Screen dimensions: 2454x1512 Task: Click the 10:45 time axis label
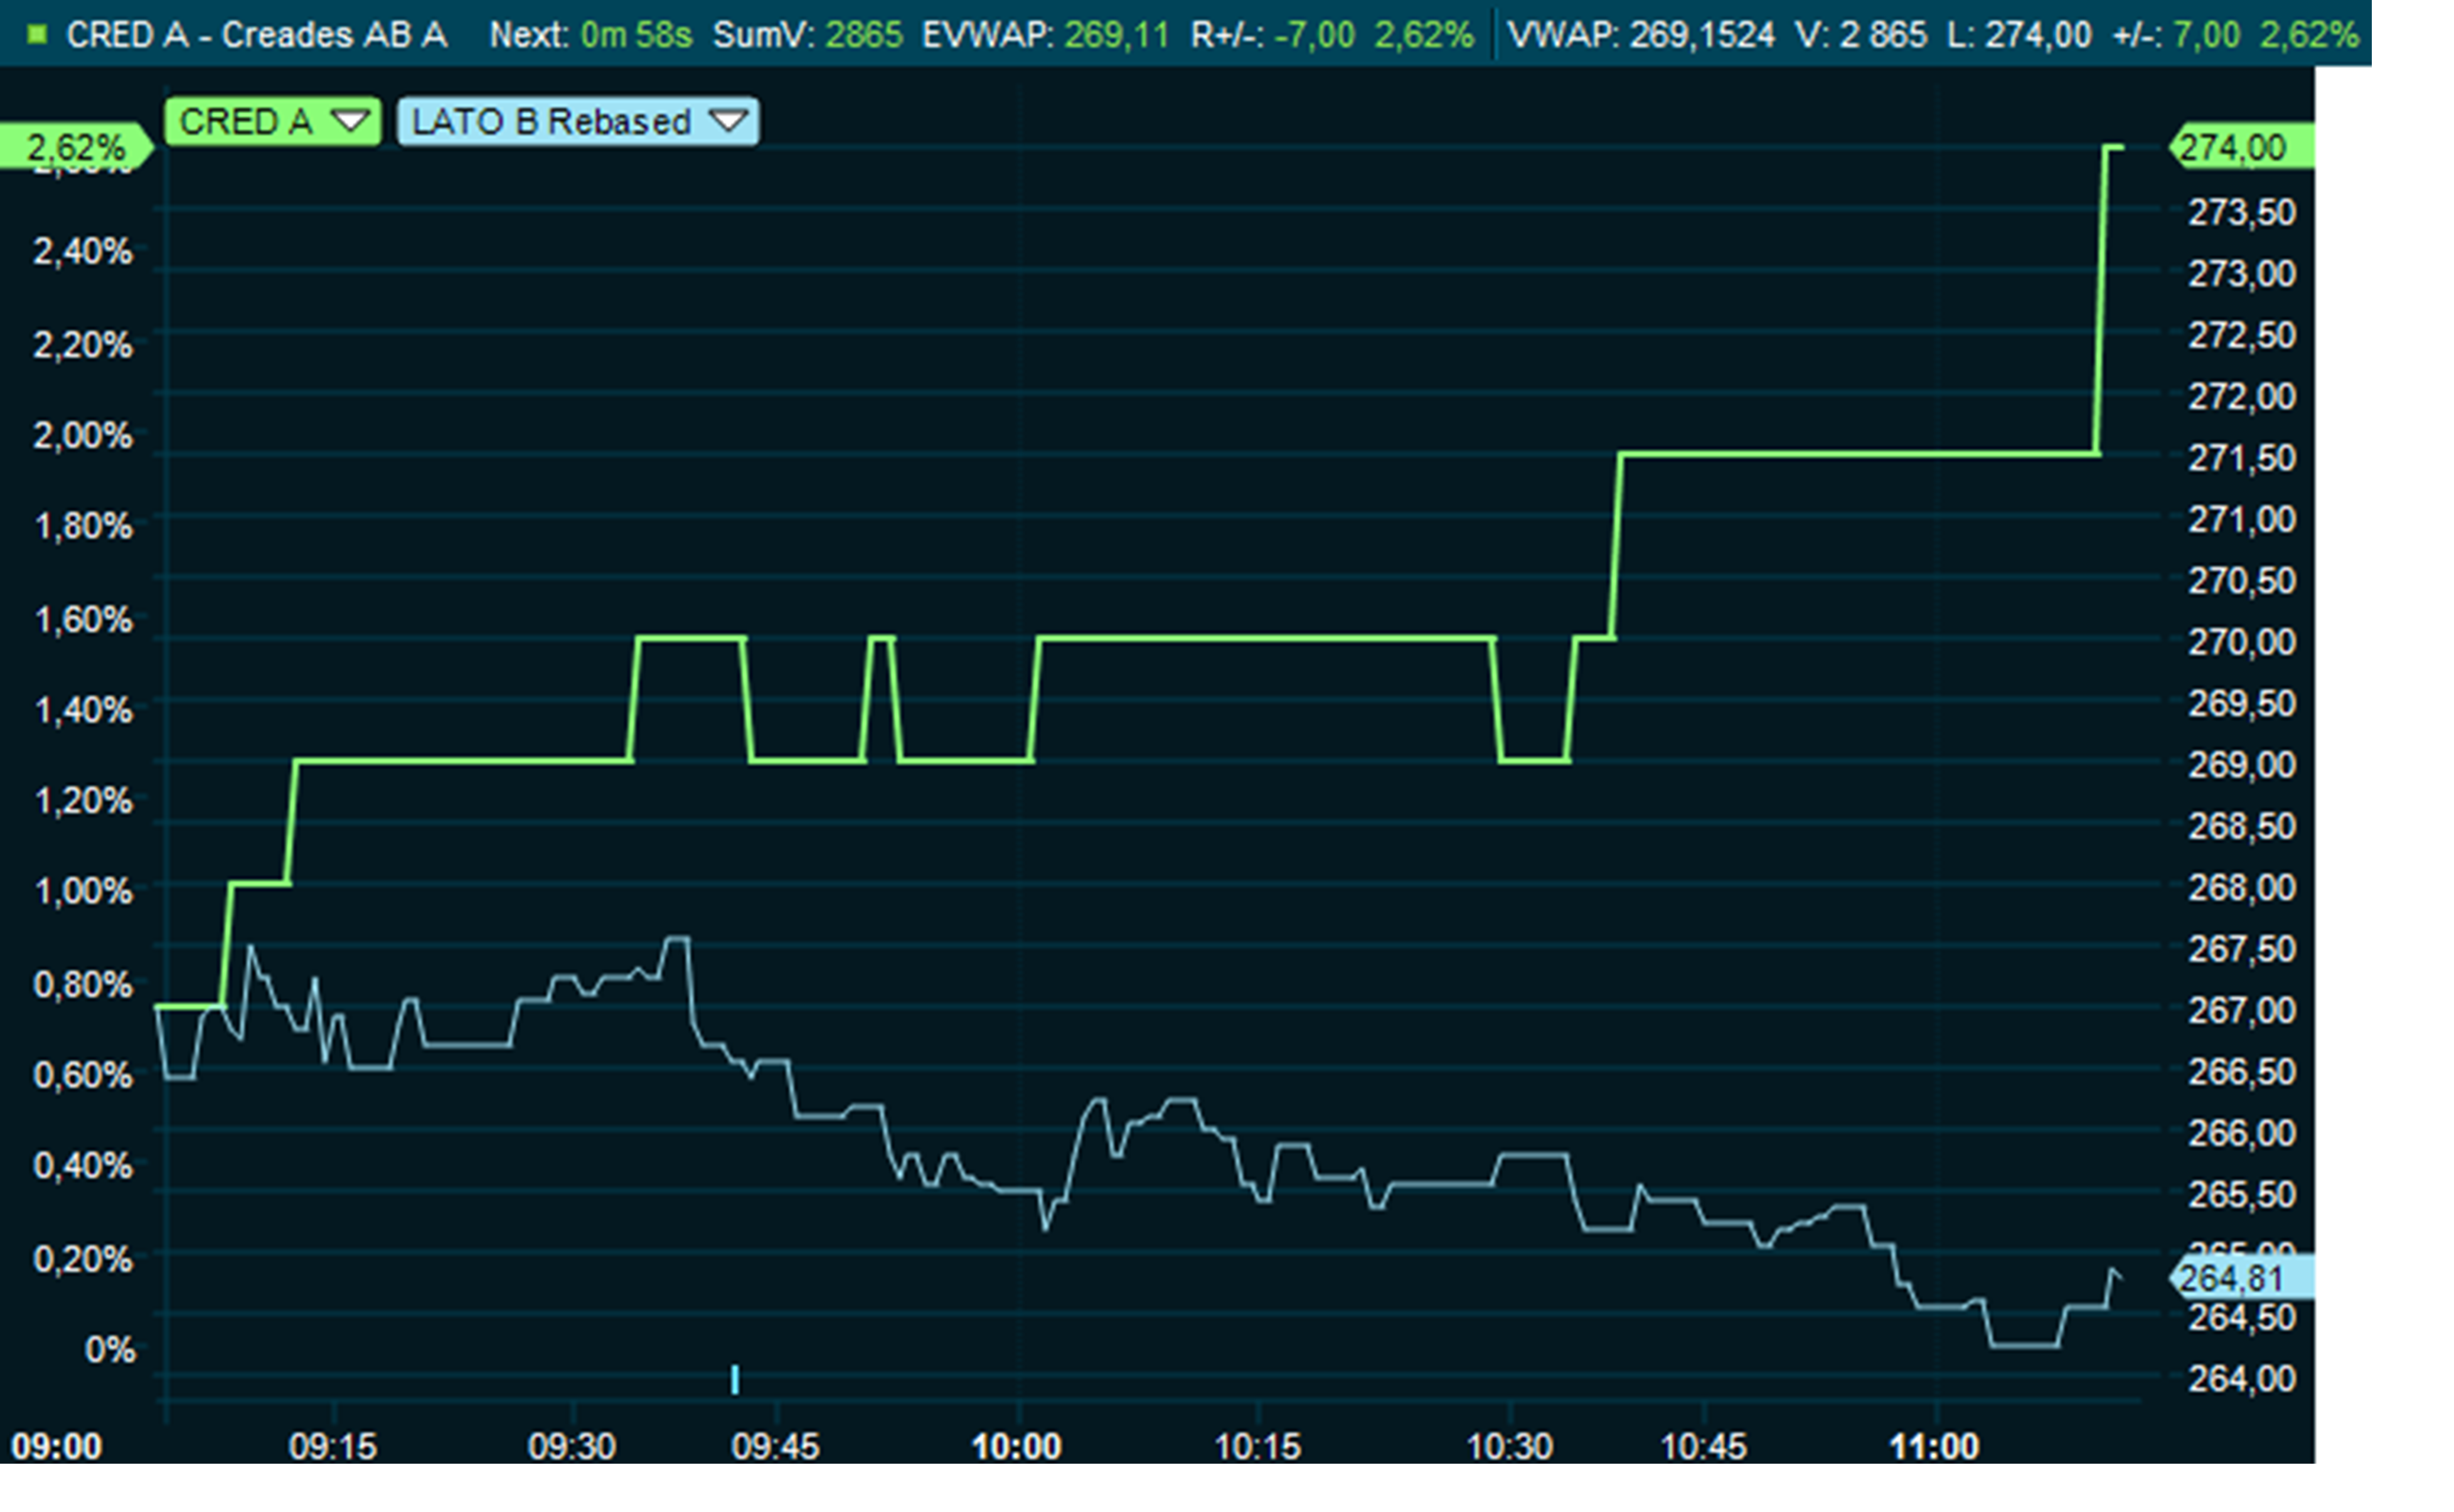pyautogui.click(x=1704, y=1446)
